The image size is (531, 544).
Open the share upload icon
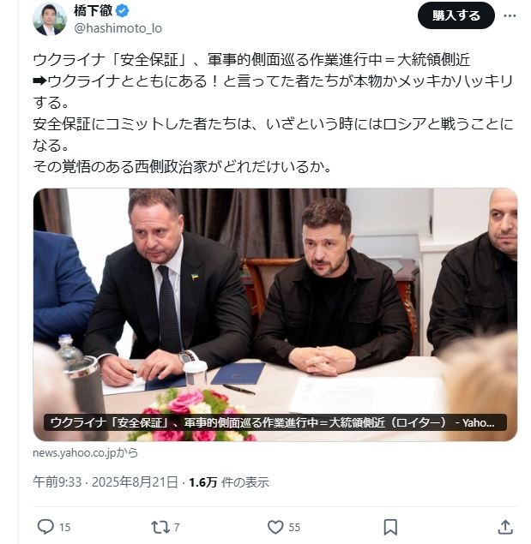point(505,527)
